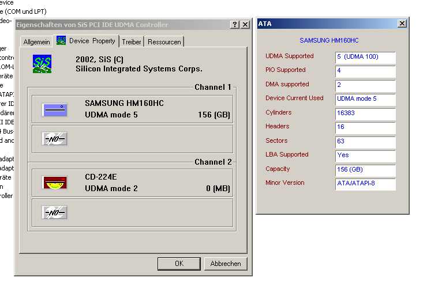The image size is (427, 289).
Task: Click the 2002, SiS (C) copyright text
Action: [x=99, y=59]
